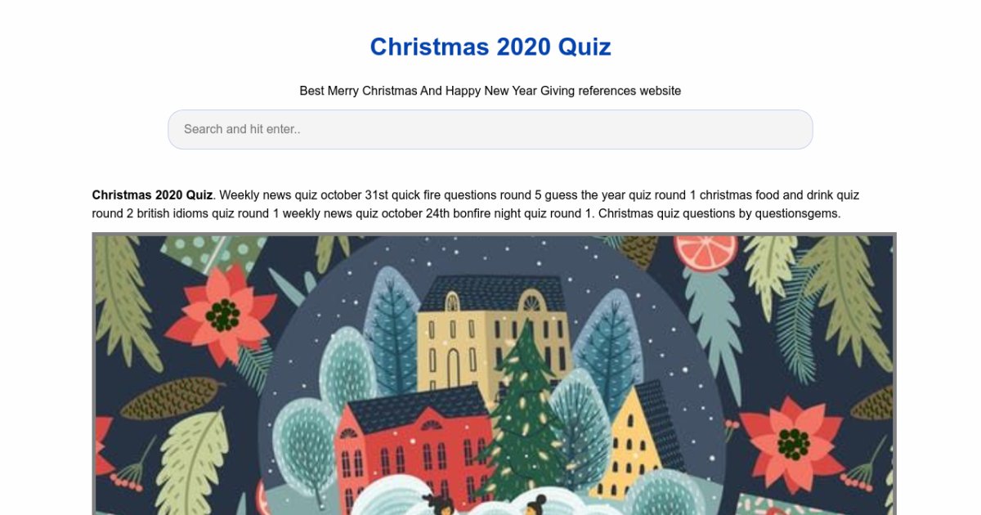981x515 pixels.
Task: Click the 'british idioms quiz' text
Action: [x=179, y=213]
